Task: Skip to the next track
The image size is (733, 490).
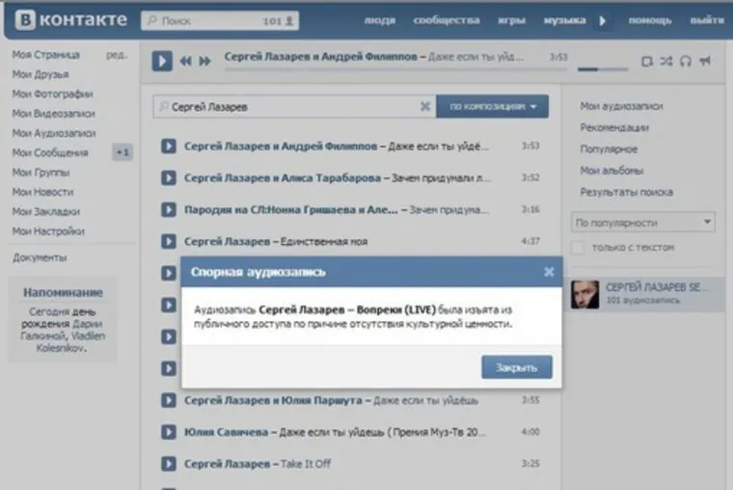Action: [x=204, y=62]
